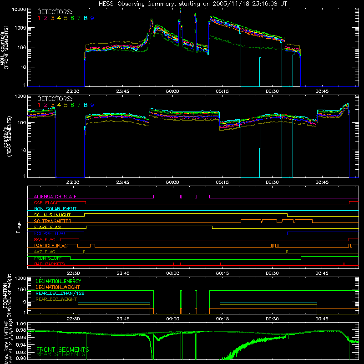364x364 pixels.
Task: Click 23:45 time label under rear segments plot
Action: click(x=122, y=182)
